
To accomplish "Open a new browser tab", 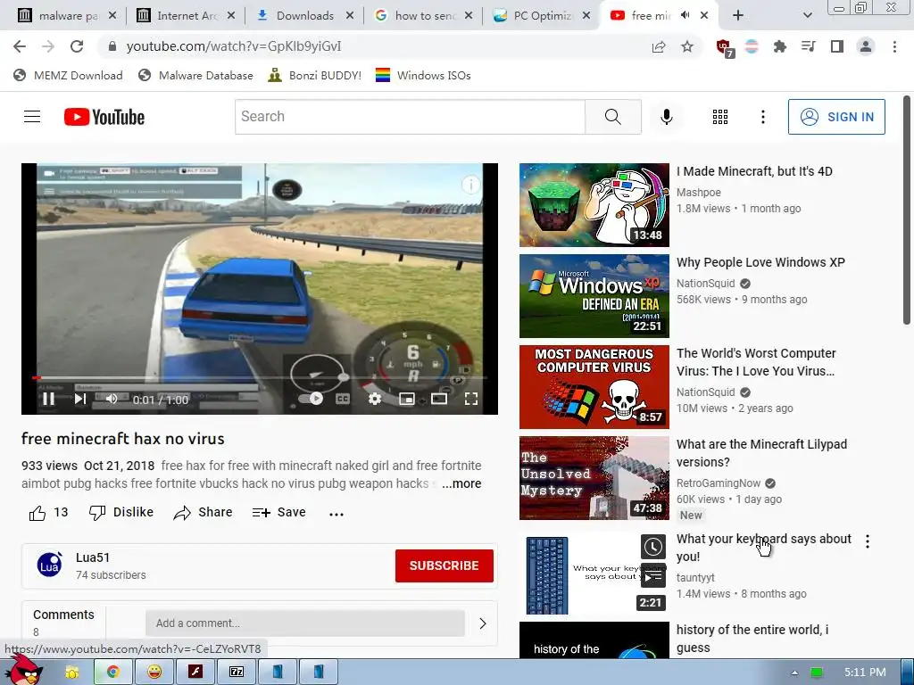I will pyautogui.click(x=738, y=16).
